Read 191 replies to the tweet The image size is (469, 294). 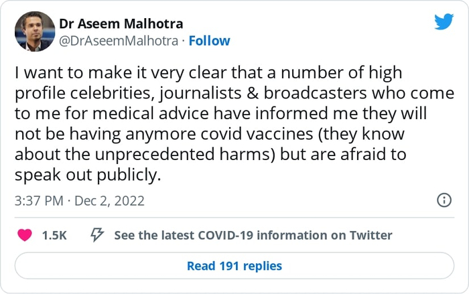click(x=234, y=266)
